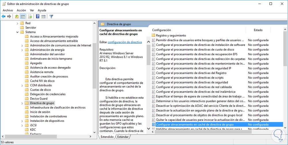Screen dimensions: 288x145
Task: Switch to the Extendido tab
Action: pos(107,137)
